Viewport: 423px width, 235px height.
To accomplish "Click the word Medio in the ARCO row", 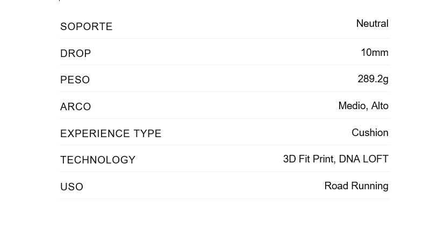I will (352, 106).
